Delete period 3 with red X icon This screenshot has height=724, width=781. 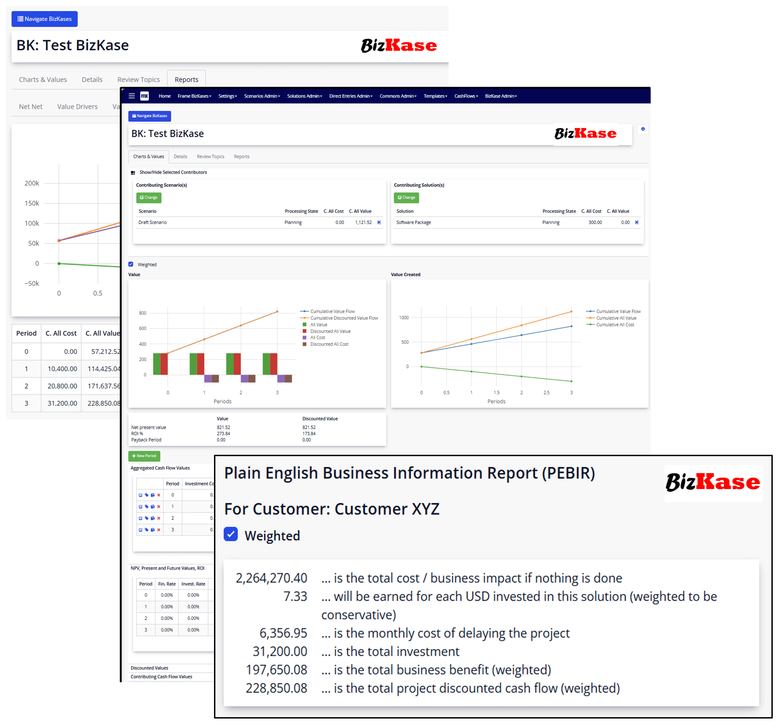point(159,530)
